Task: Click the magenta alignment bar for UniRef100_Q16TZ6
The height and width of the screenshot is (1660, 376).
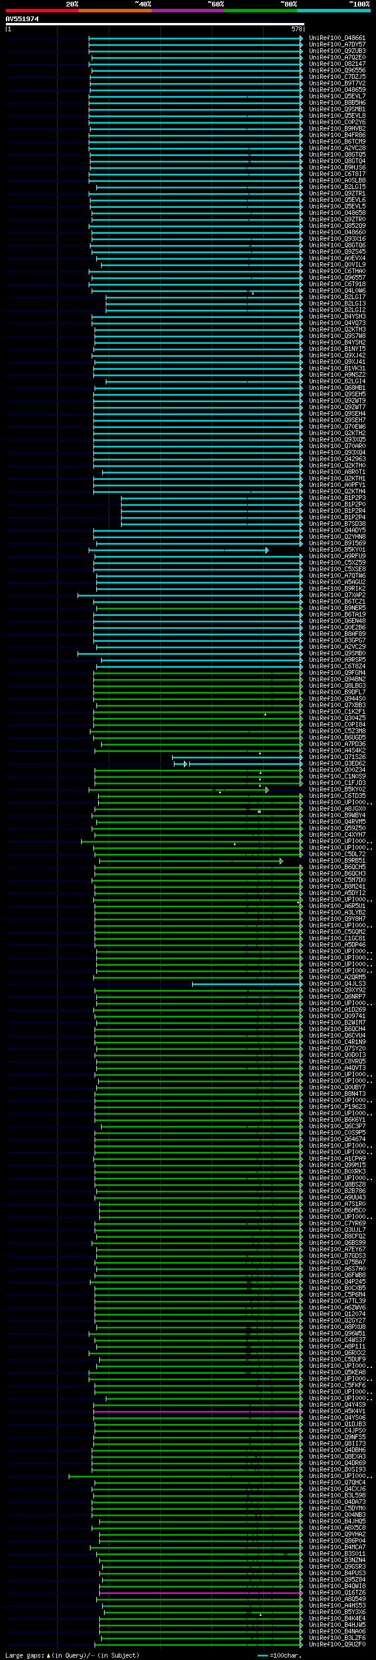Action: pos(200,1593)
